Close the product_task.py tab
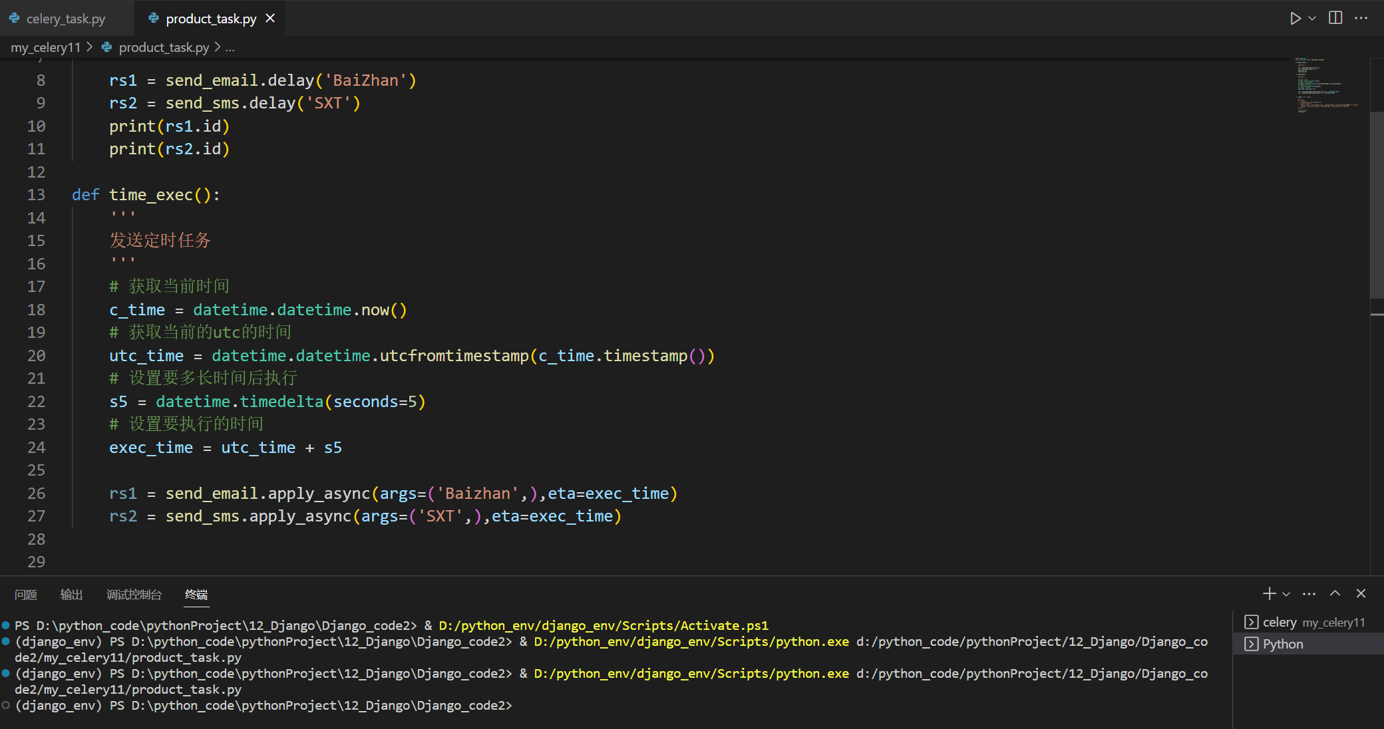Image resolution: width=1384 pixels, height=729 pixels. [270, 19]
